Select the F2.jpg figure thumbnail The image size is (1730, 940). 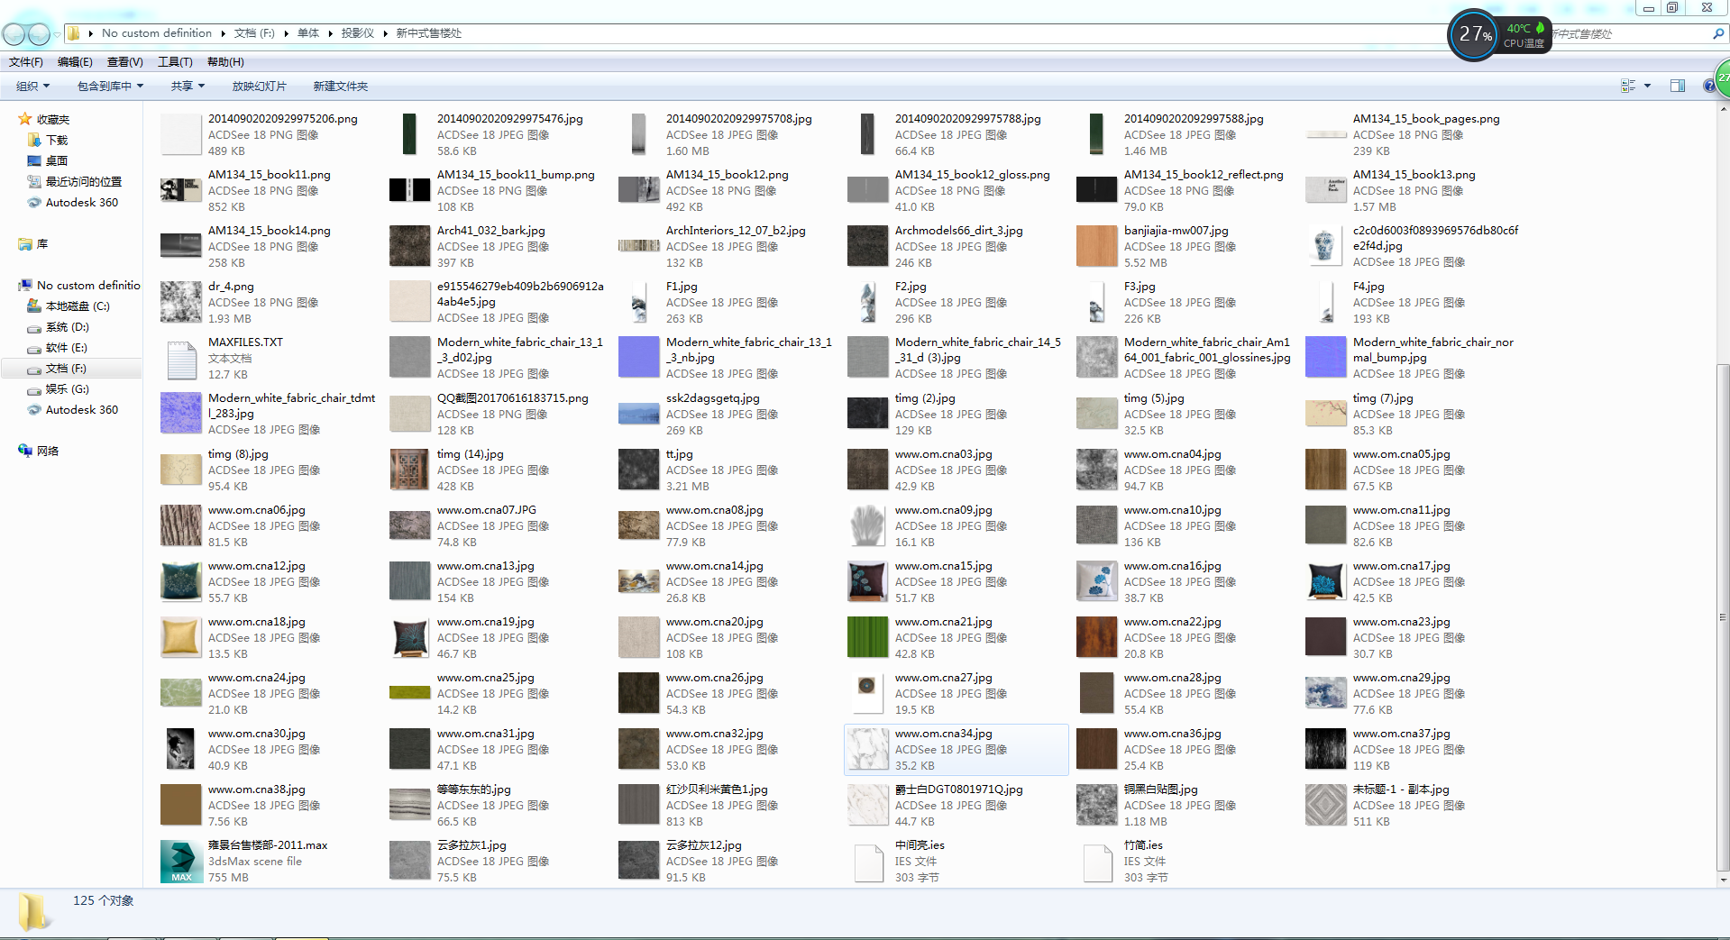(868, 303)
